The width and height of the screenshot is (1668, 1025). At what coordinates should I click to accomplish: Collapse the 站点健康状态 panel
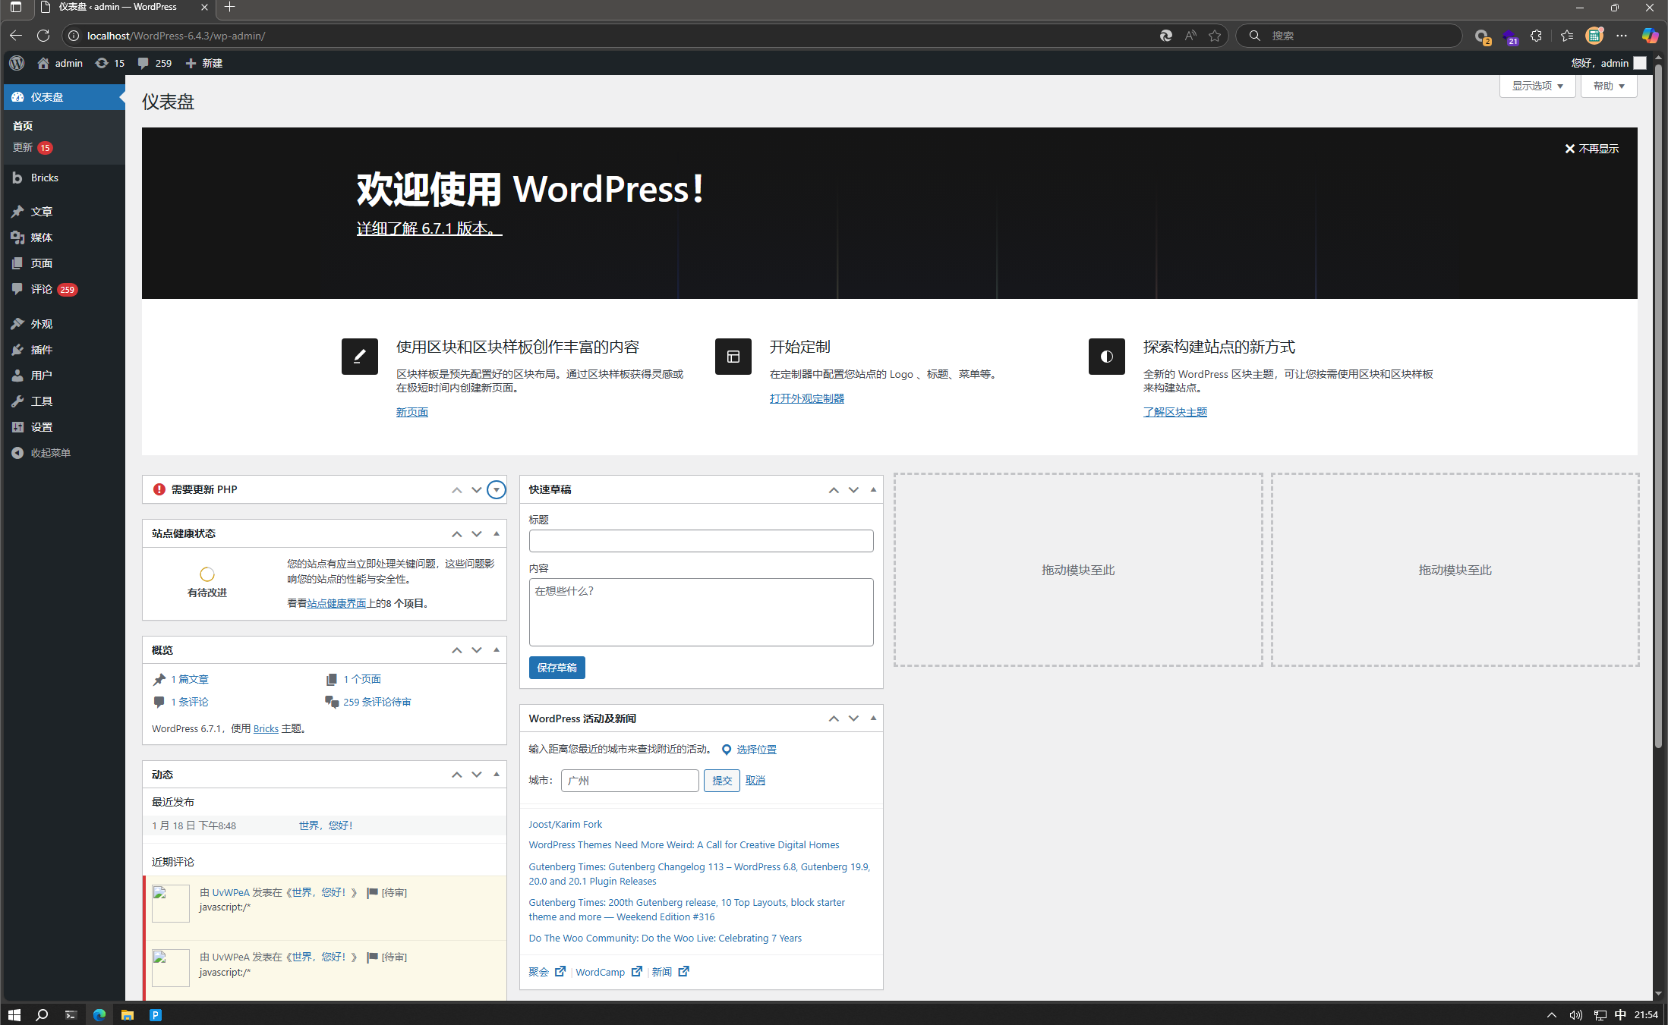click(x=497, y=534)
